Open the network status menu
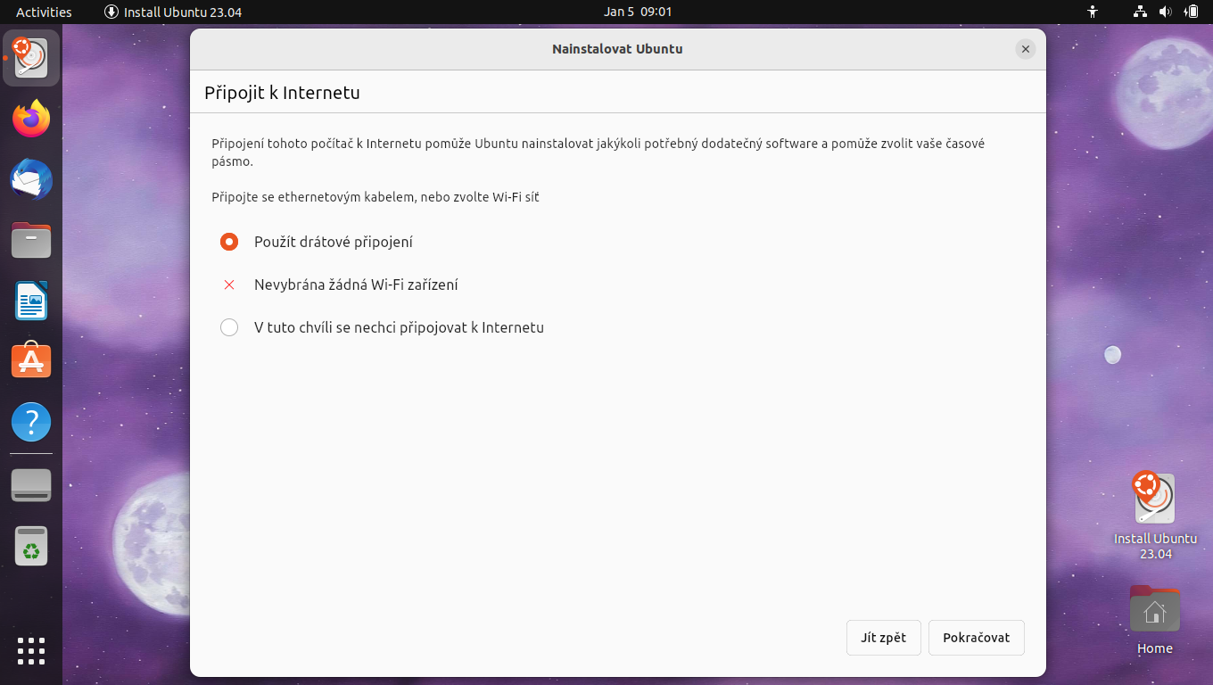This screenshot has height=685, width=1213. tap(1140, 12)
